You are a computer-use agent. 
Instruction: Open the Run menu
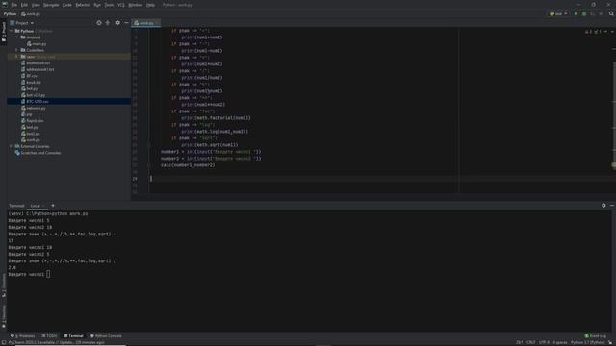97,5
